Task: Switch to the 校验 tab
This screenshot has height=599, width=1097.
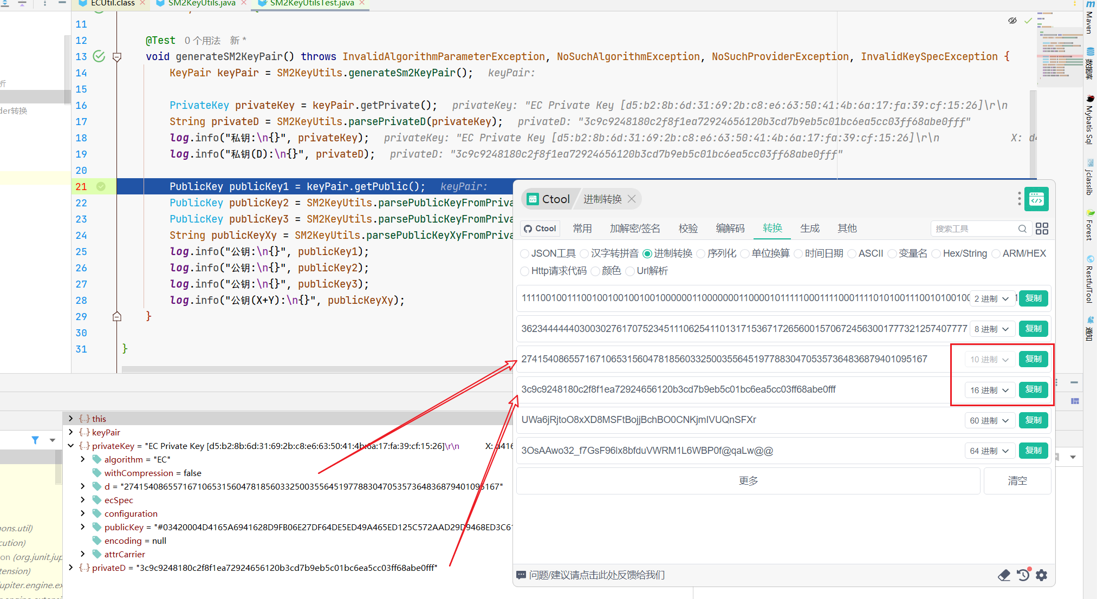Action: [x=688, y=229]
